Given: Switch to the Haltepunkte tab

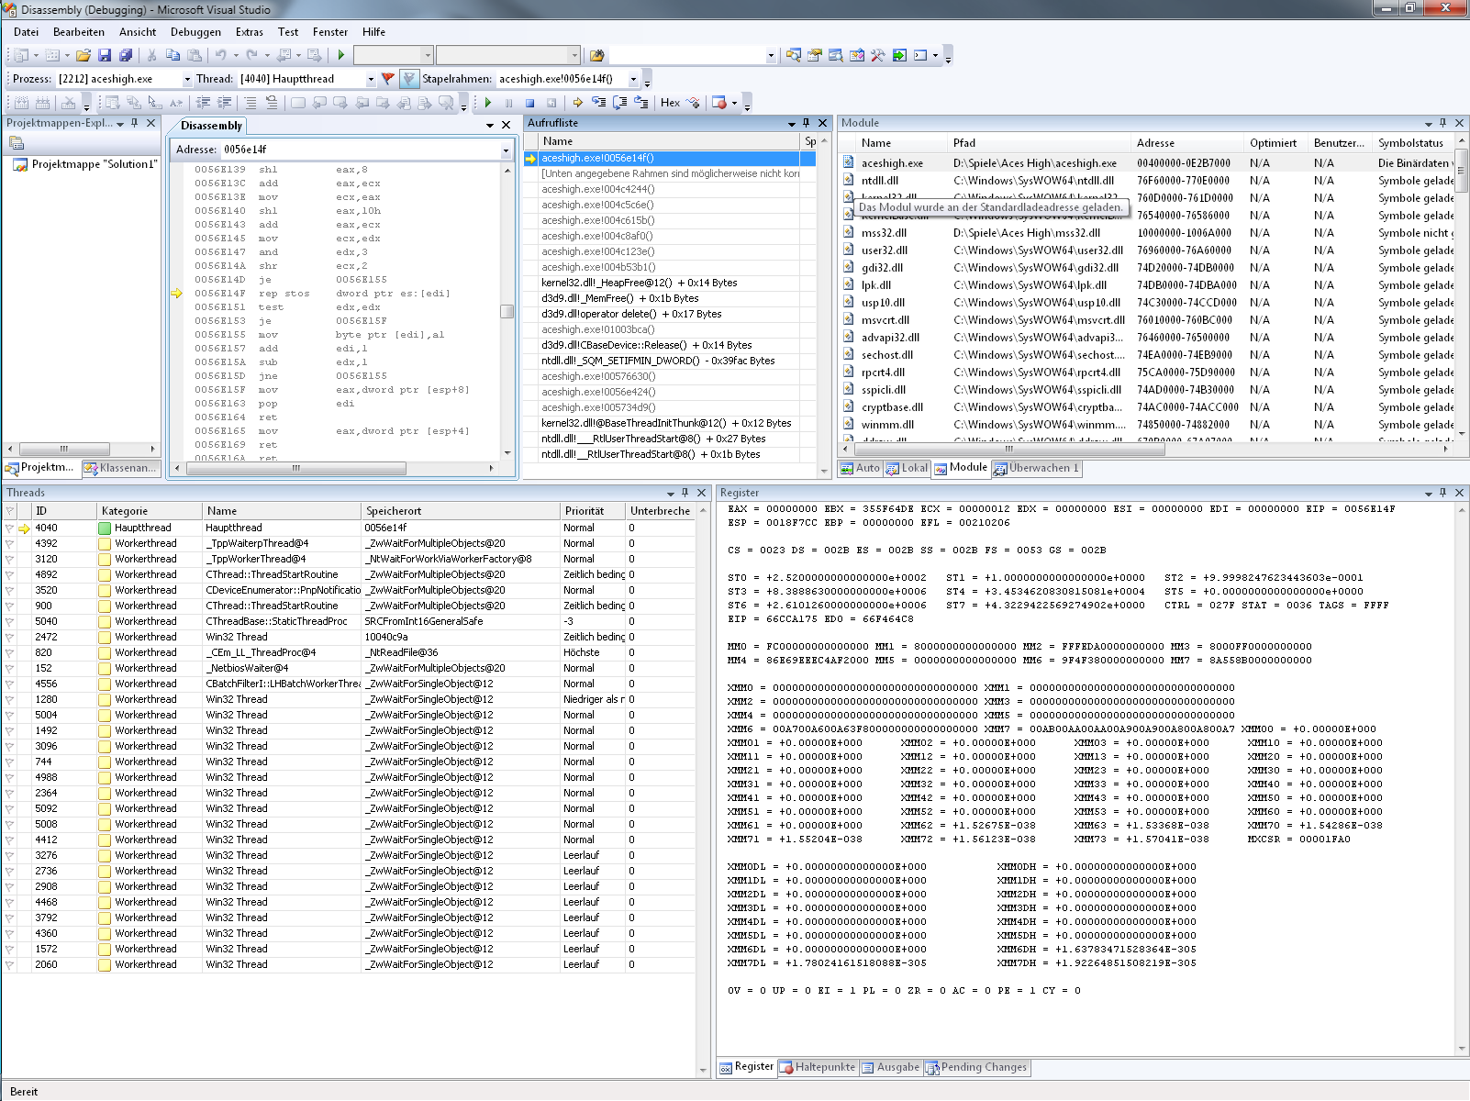Looking at the screenshot, I should point(818,1067).
